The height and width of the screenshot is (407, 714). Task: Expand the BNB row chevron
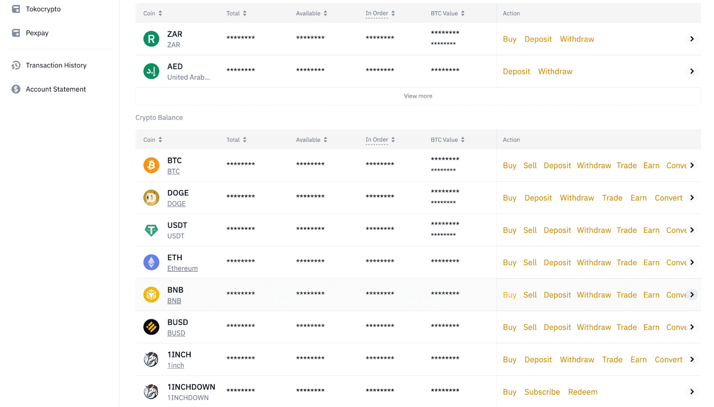692,295
